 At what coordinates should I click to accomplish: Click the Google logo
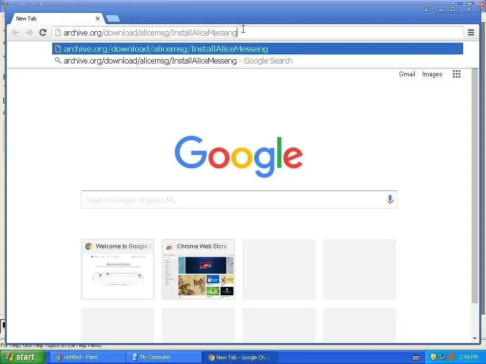(x=239, y=156)
